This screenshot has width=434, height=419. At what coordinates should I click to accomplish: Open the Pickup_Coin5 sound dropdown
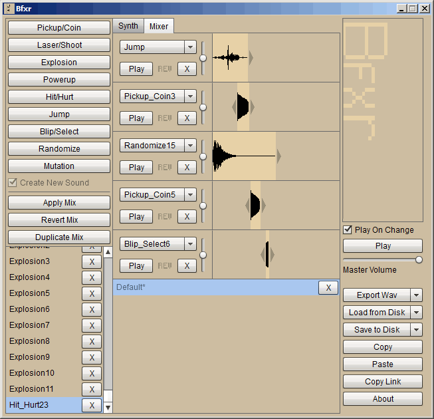pyautogui.click(x=190, y=194)
